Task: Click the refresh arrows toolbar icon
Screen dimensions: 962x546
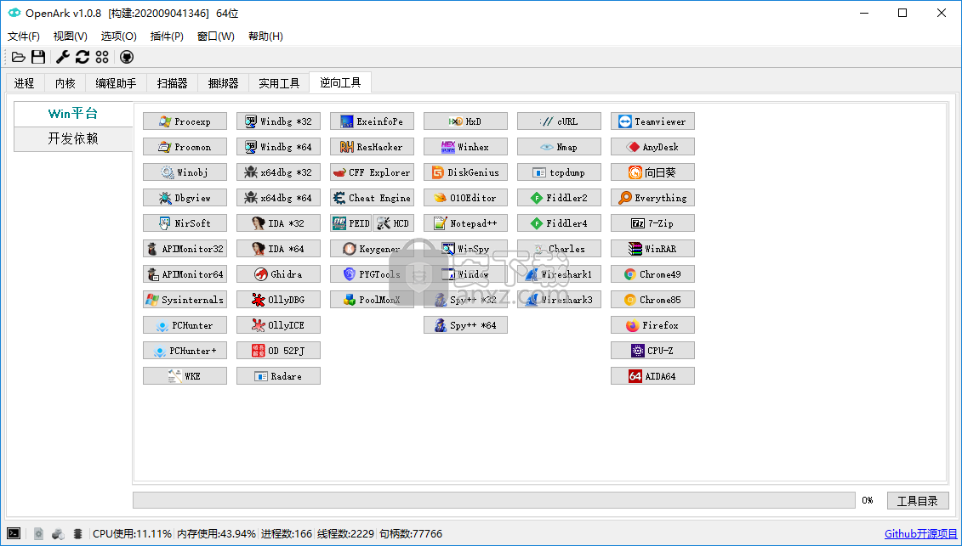Action: tap(83, 57)
